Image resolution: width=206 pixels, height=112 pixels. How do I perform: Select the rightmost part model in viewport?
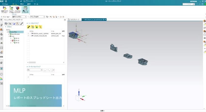pyautogui.click(x=143, y=62)
